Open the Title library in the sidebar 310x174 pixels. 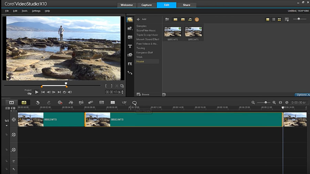(x=130, y=46)
